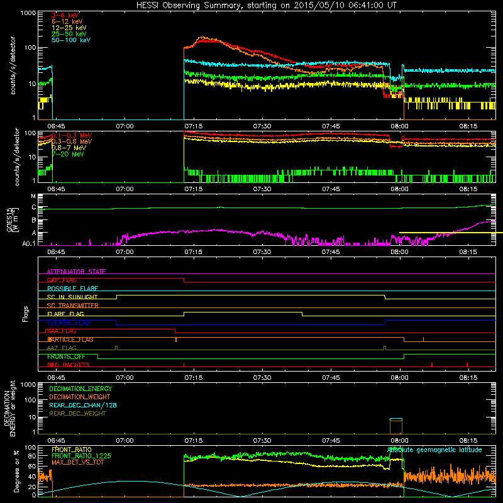503x503 pixels.
Task: Click the Degrees or % axis title
Action: (x=16, y=471)
